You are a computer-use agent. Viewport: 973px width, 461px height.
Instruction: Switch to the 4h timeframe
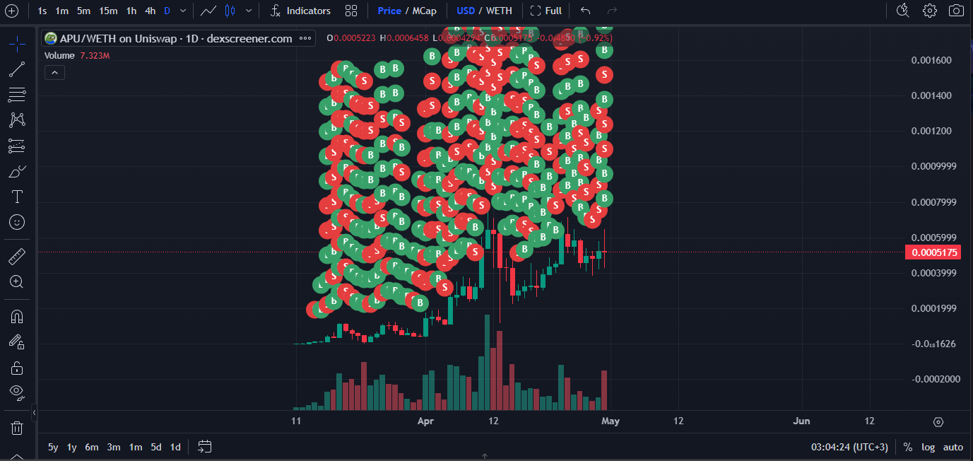[150, 11]
